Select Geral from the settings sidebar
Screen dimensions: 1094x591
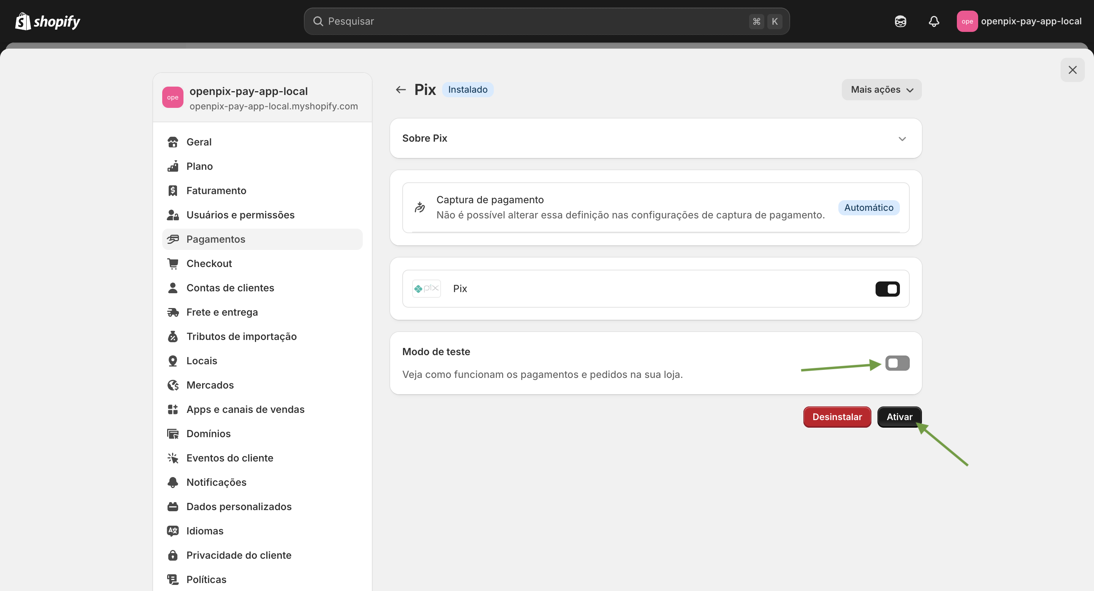coord(198,142)
